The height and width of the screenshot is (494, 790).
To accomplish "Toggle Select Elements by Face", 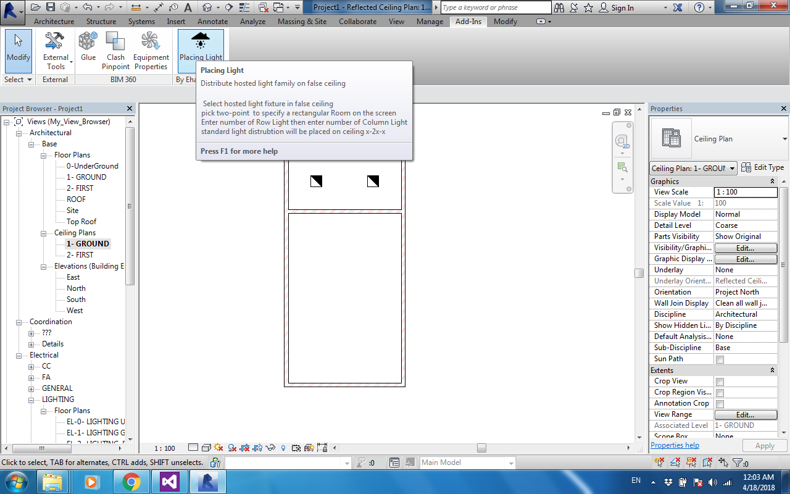I will 707,463.
